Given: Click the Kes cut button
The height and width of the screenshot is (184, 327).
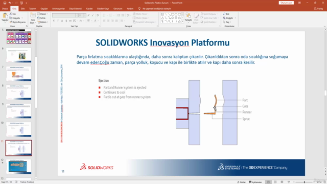Looking at the screenshot, I should tap(13, 14).
